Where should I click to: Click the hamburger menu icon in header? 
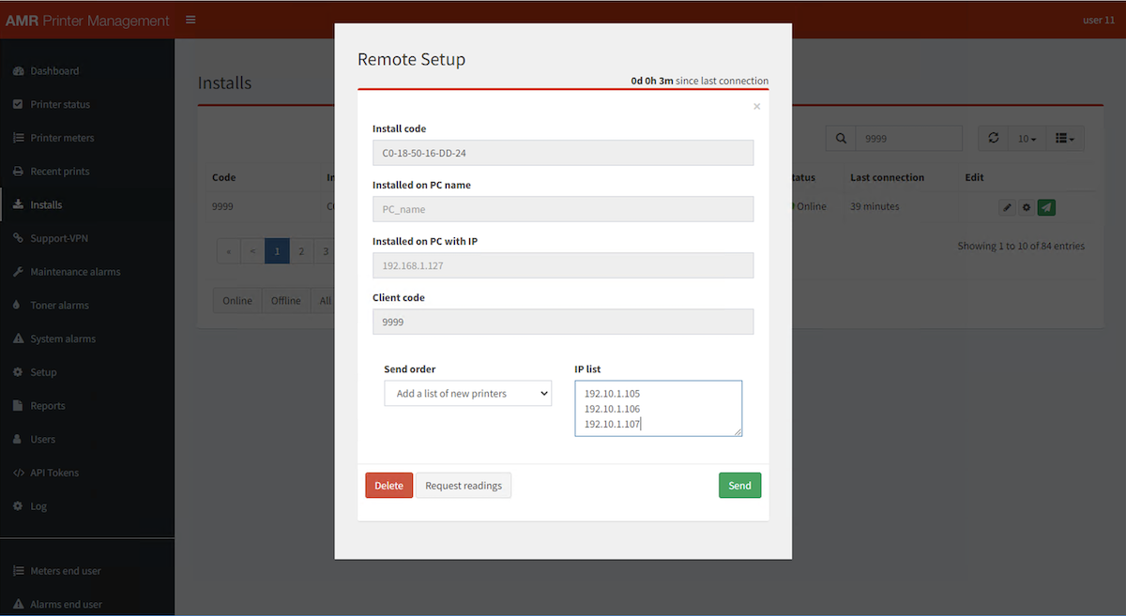(190, 20)
